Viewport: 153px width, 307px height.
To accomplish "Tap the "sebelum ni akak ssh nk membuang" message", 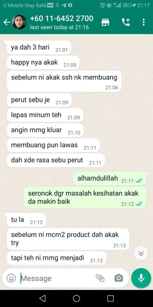I will [x=64, y=81].
